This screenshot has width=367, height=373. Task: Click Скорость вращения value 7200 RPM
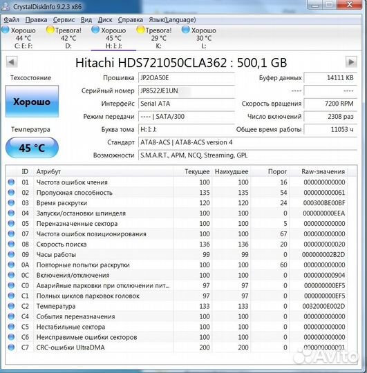tap(330, 104)
